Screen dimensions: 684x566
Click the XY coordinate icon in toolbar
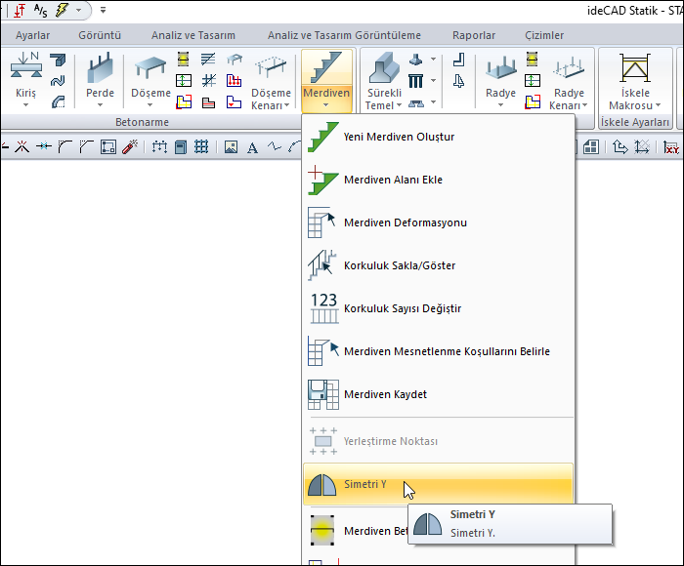tap(671, 147)
